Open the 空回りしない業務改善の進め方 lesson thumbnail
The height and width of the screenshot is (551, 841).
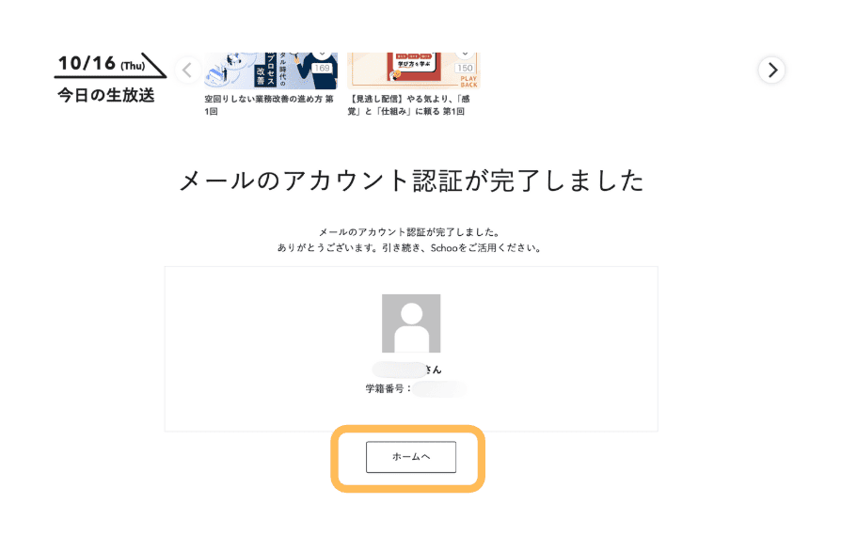pyautogui.click(x=271, y=71)
